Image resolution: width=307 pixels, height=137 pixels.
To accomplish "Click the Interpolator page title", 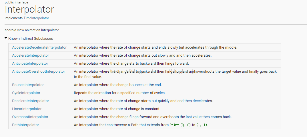I will 29,9.
